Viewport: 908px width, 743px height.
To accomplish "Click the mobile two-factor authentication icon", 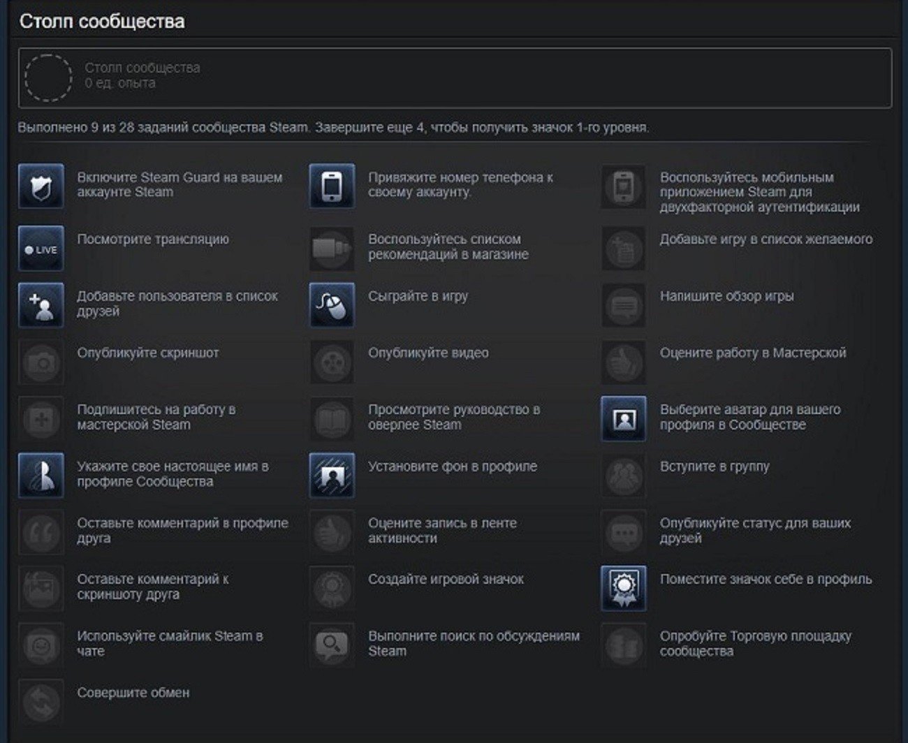I will pos(624,186).
